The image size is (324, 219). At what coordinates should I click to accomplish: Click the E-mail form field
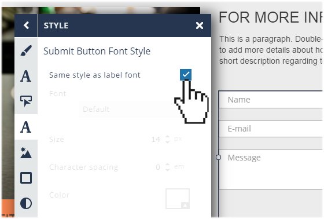point(271,129)
